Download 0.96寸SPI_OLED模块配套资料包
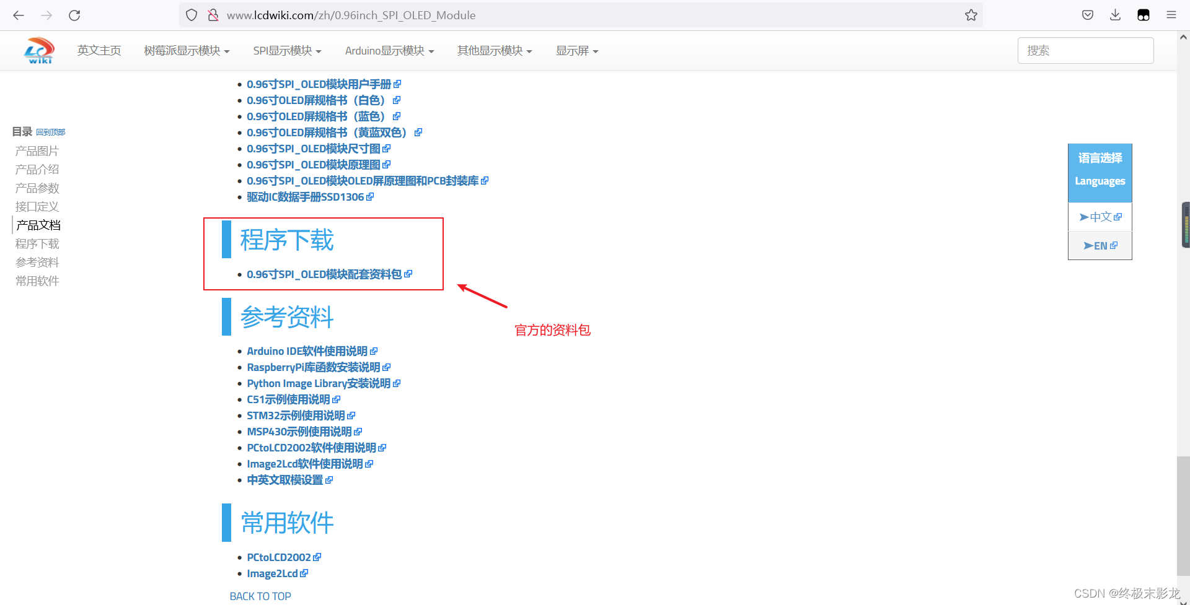 coord(329,274)
